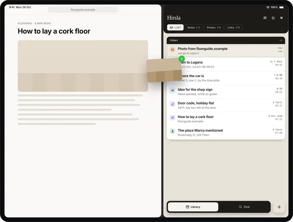The width and height of the screenshot is (293, 222).
Task: Tap the 9:41 Mon 26 Oct clock
Action: pyautogui.click(x=20, y=7)
